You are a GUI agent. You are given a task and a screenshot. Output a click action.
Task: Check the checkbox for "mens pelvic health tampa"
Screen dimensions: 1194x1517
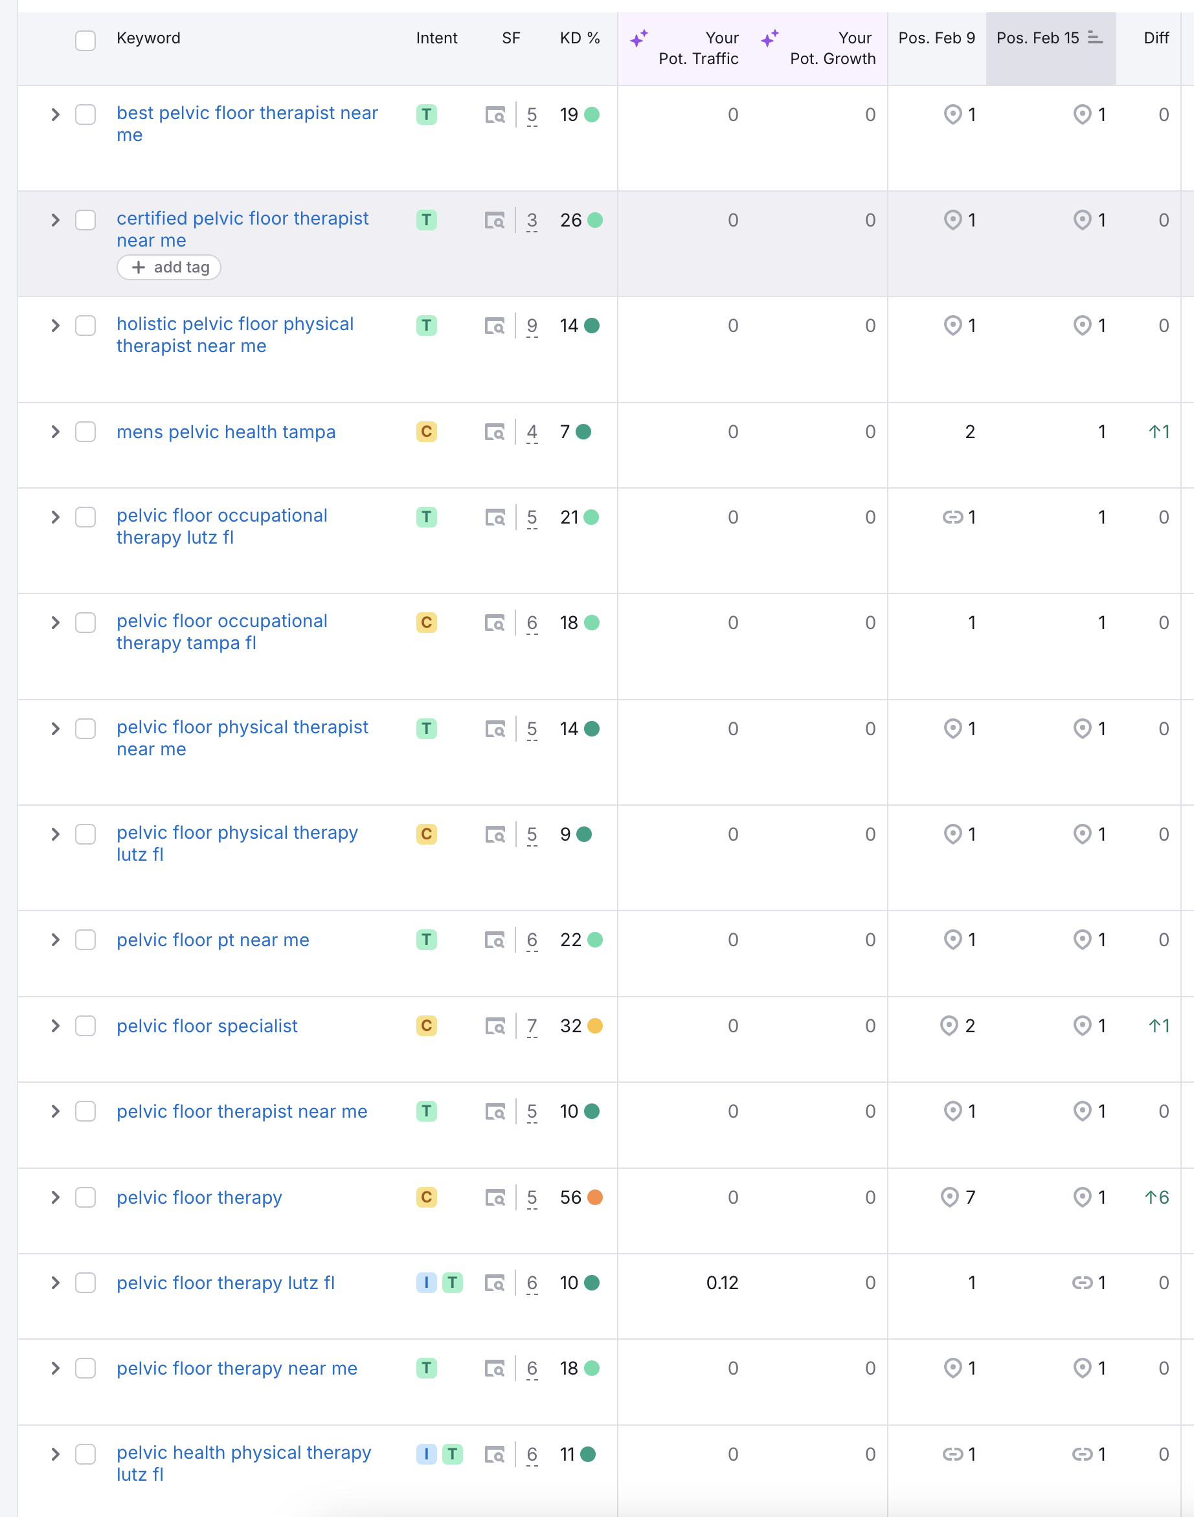pyautogui.click(x=85, y=432)
